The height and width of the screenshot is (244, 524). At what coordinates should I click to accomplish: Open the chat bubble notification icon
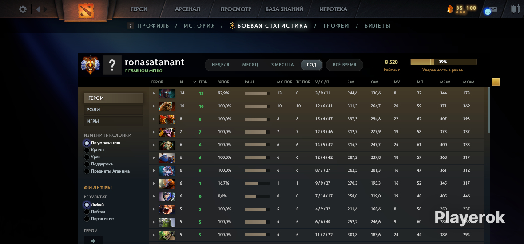(x=488, y=12)
